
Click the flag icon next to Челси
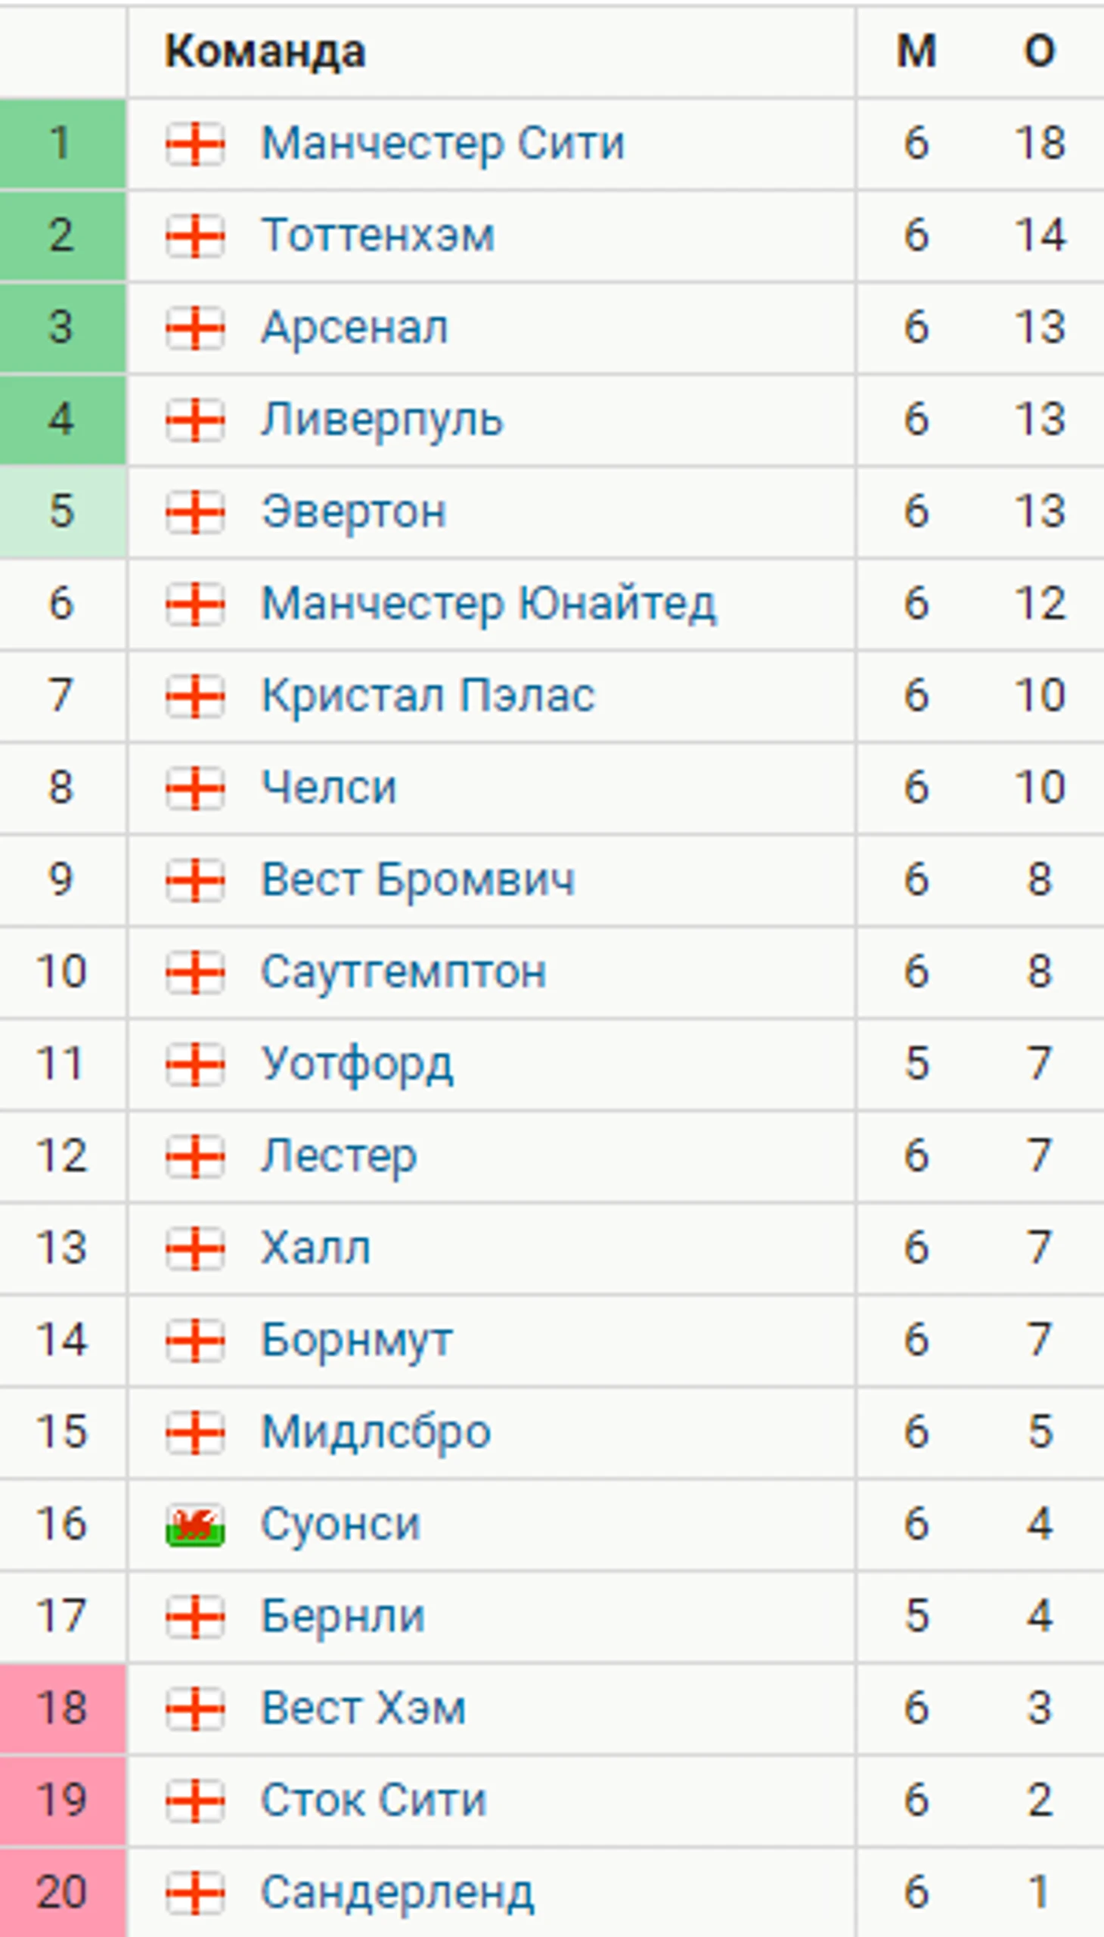point(195,788)
